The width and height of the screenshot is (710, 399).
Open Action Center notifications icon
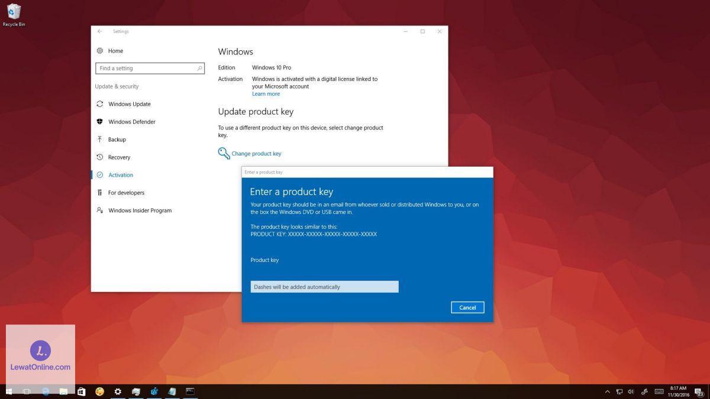[x=699, y=392]
